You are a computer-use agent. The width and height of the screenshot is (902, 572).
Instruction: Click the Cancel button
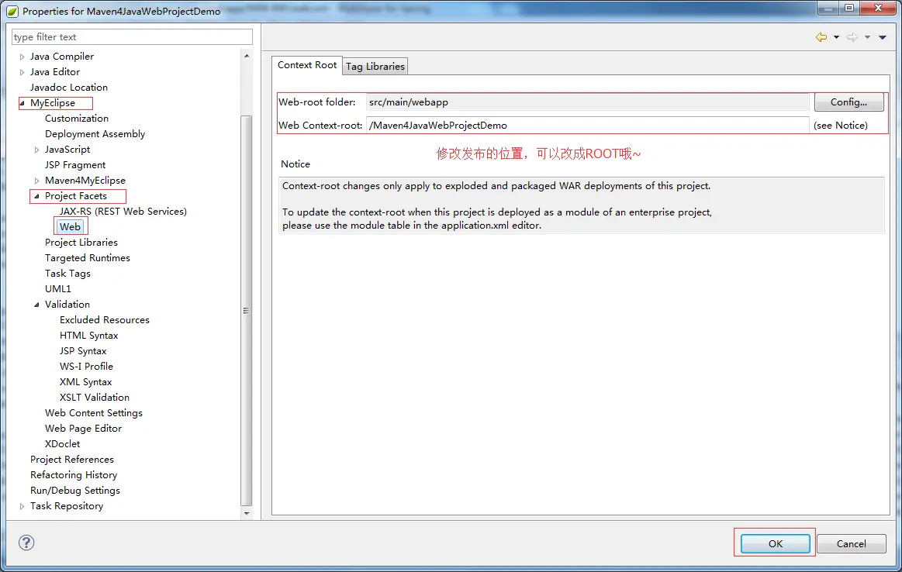pyautogui.click(x=851, y=543)
